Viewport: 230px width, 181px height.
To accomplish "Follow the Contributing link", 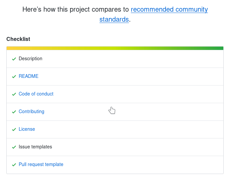I will [31, 111].
